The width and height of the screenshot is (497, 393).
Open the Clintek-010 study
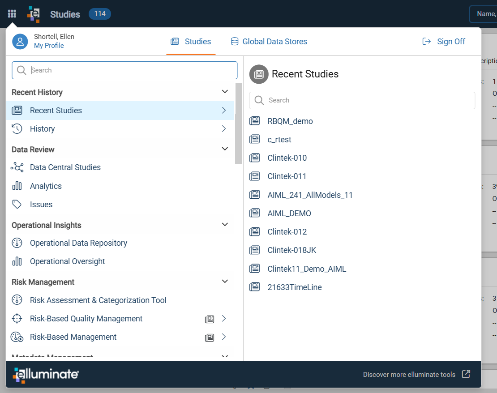coord(287,158)
